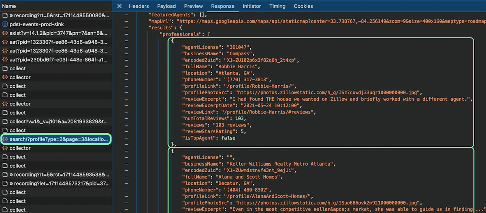Open the Cookies tab

[x=303, y=6]
